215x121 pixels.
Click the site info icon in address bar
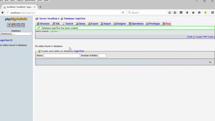[x=7, y=13]
